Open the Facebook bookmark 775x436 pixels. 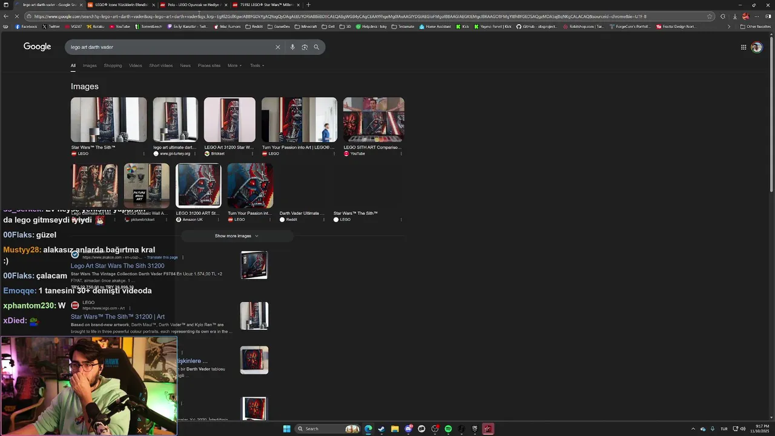click(26, 27)
